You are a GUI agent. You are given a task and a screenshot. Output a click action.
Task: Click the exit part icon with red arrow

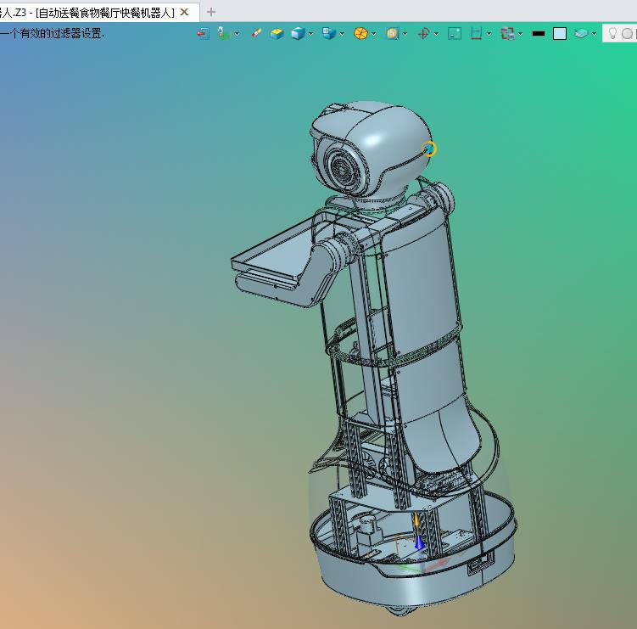(x=203, y=33)
